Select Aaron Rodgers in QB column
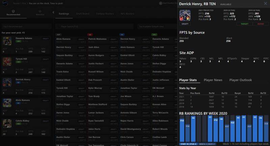Viewport: 270px width, 146px height. click(96, 55)
